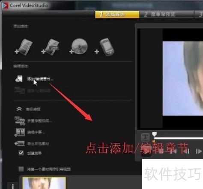Click the white playhead marker on preview scrubber

tap(154, 134)
